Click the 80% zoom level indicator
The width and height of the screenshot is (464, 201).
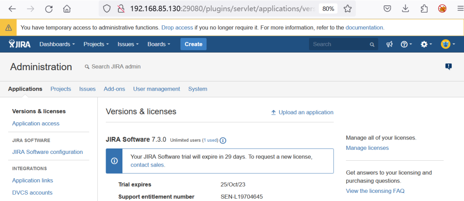328,9
